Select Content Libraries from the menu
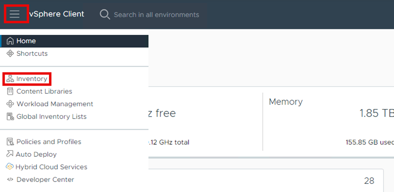 coord(44,92)
